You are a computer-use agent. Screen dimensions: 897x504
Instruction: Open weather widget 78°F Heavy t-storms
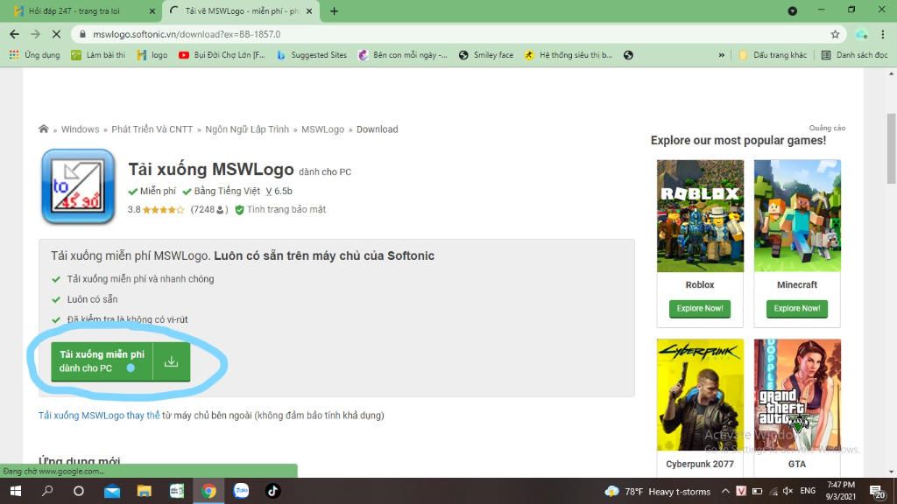(658, 492)
